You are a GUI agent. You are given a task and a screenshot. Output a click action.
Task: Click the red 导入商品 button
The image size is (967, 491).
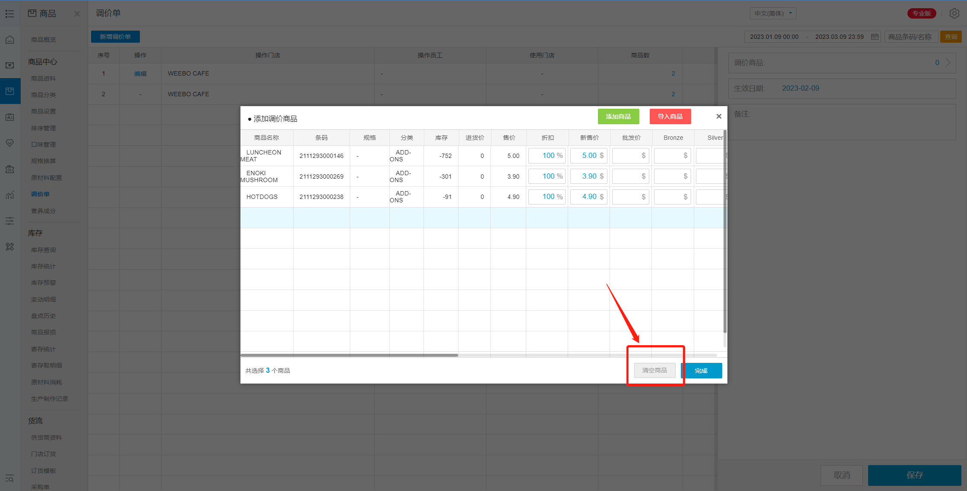click(670, 116)
